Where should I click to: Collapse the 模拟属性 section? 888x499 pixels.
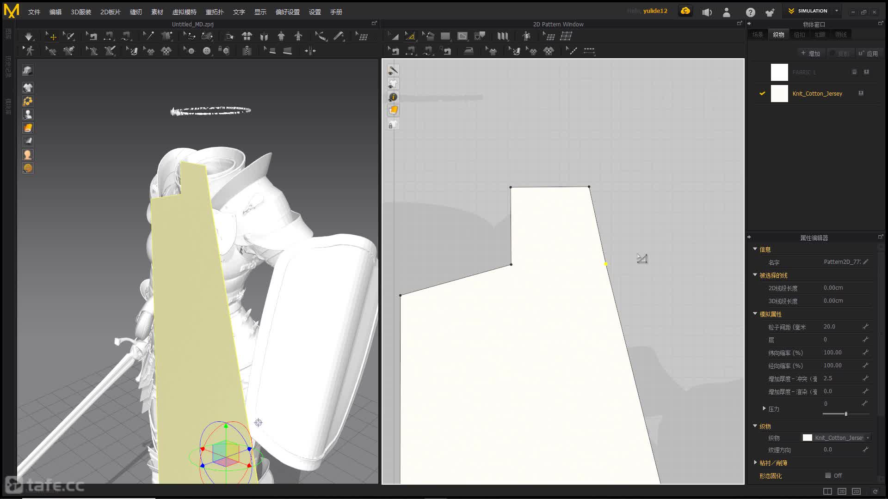click(x=755, y=314)
